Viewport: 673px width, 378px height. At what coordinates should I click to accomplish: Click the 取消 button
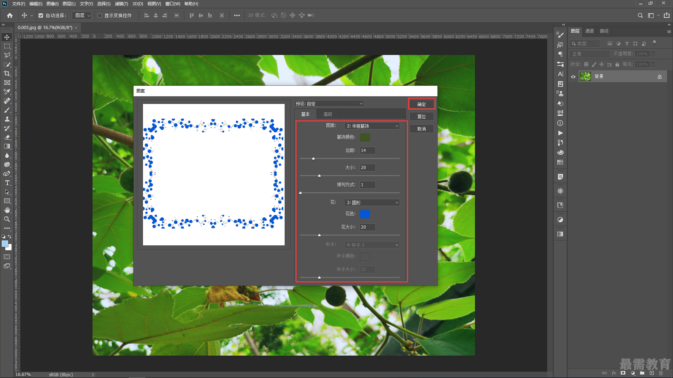[x=421, y=129]
